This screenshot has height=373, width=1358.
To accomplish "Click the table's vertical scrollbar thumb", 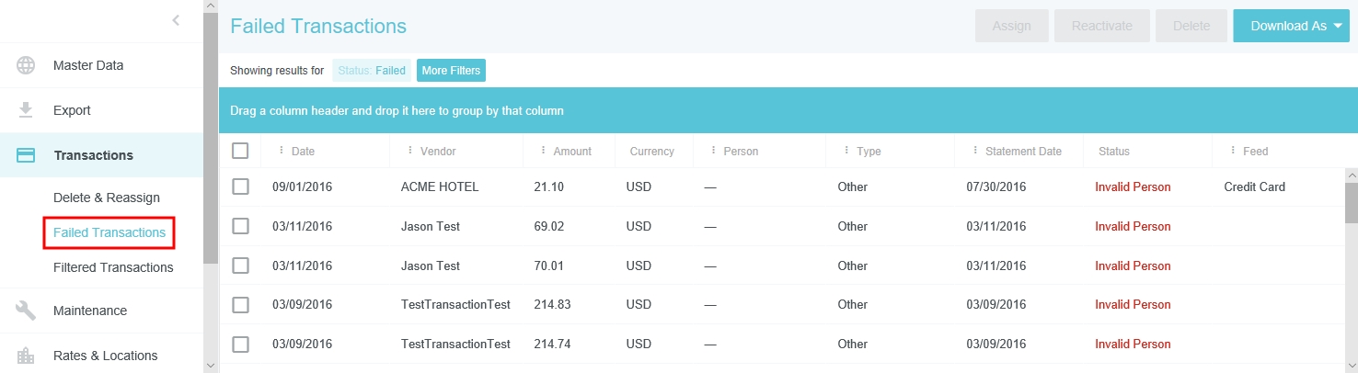I will click(1351, 202).
